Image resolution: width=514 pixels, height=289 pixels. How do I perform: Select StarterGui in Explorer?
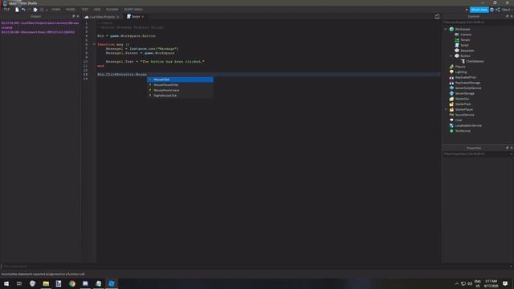click(x=462, y=99)
